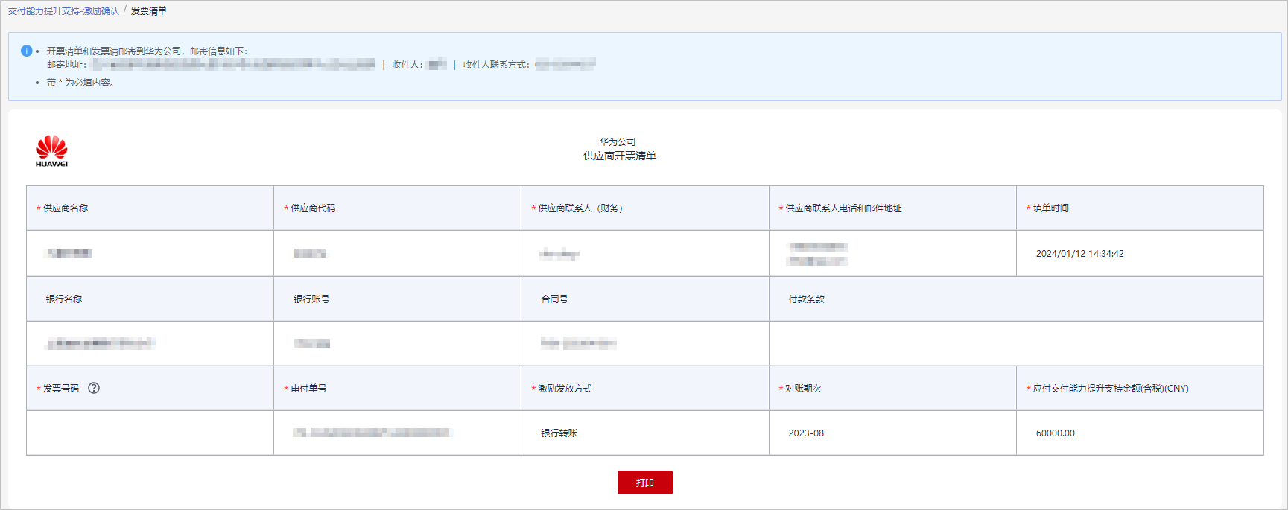Click the 2023-08 reconciliation period value
The height and width of the screenshot is (510, 1288).
pyautogui.click(x=806, y=433)
